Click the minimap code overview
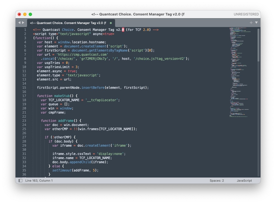Image resolution: width=276 pixels, height=204 pixels. point(239,72)
